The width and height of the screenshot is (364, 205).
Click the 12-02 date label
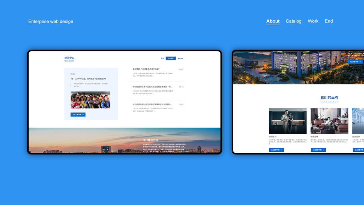[x=181, y=104]
